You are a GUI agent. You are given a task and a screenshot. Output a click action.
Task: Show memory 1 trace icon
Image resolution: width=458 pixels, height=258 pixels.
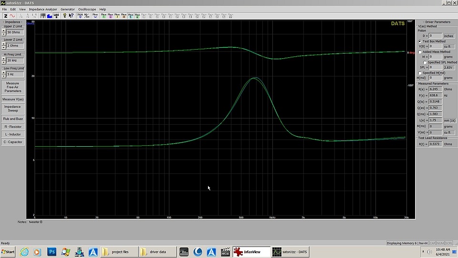tap(104, 16)
